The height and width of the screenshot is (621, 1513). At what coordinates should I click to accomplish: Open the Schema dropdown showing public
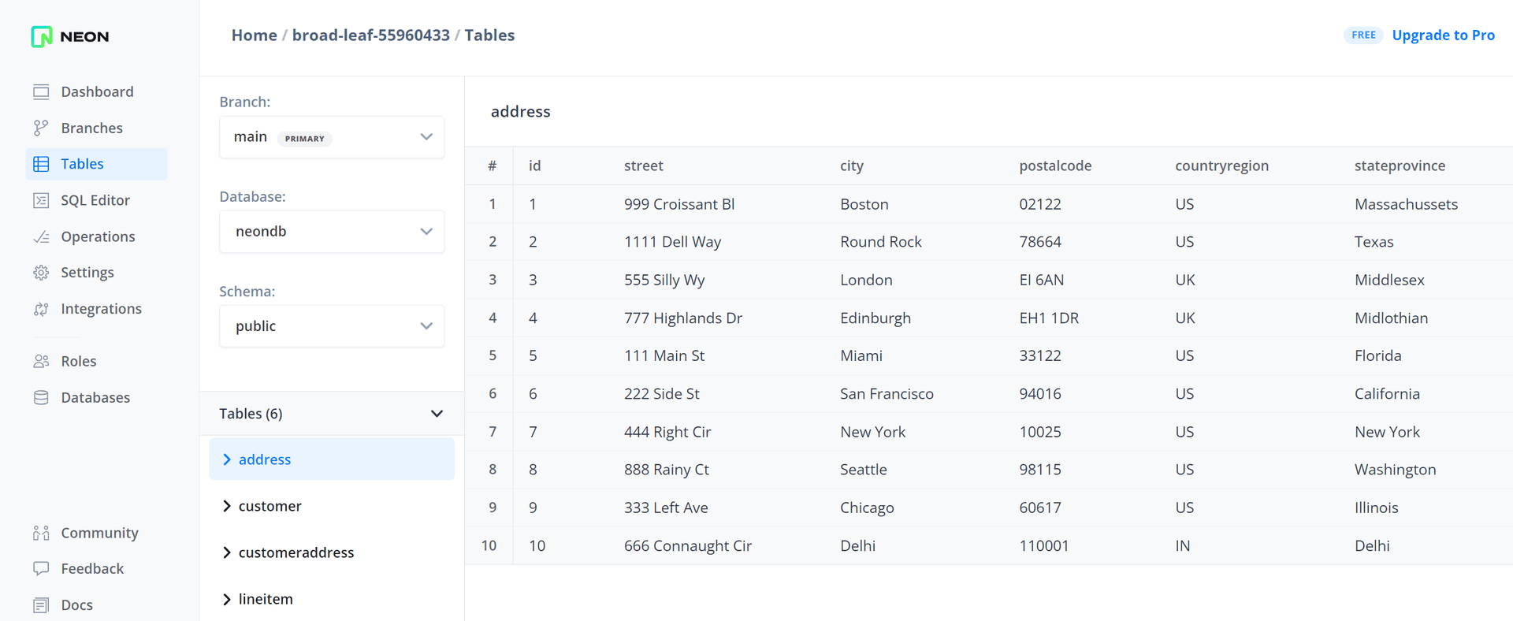[x=332, y=326]
